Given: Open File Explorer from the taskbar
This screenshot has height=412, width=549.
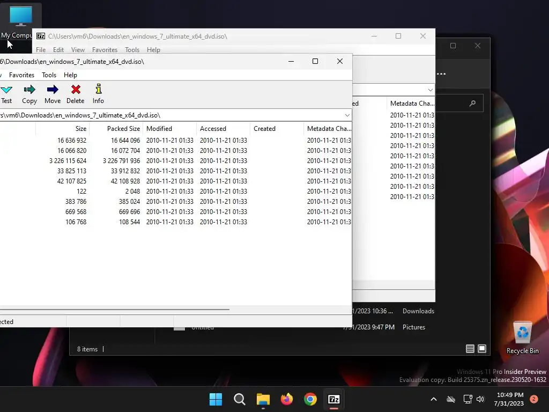Looking at the screenshot, I should (263, 399).
